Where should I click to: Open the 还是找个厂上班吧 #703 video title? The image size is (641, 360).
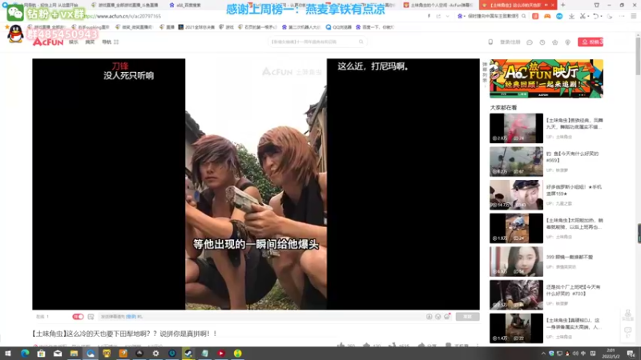(x=574, y=290)
